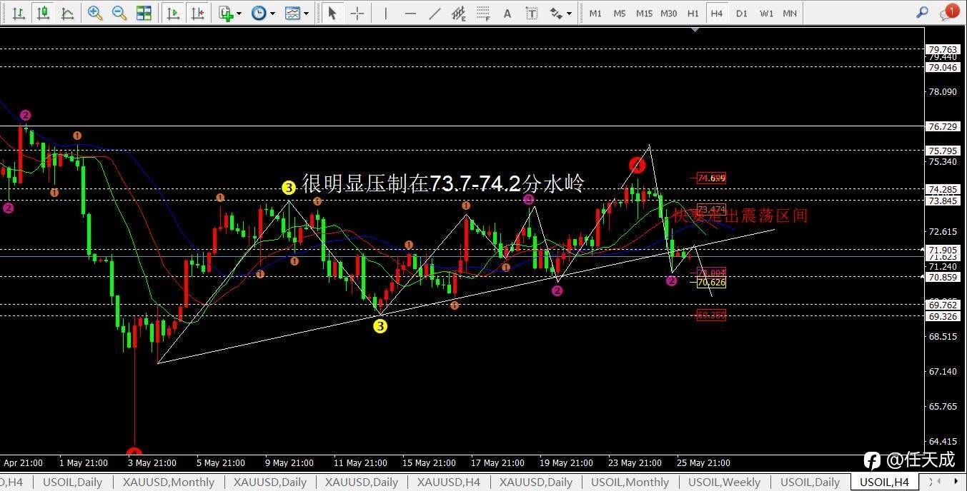This screenshot has width=967, height=491.
Task: Select the red chart text about 震荡区间
Action: tap(740, 215)
